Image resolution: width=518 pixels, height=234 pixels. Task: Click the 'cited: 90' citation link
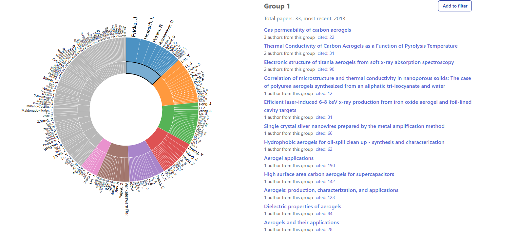click(x=326, y=70)
